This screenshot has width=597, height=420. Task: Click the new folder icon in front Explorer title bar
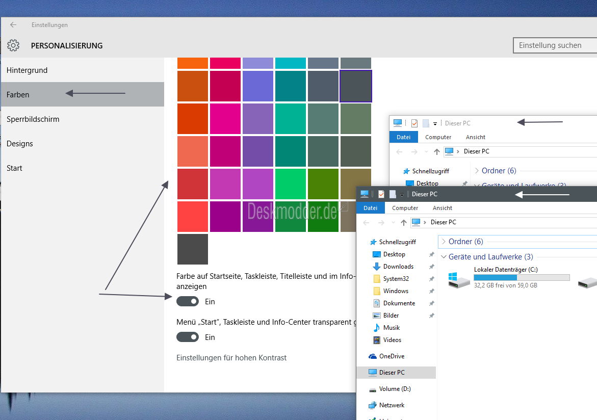(393, 194)
